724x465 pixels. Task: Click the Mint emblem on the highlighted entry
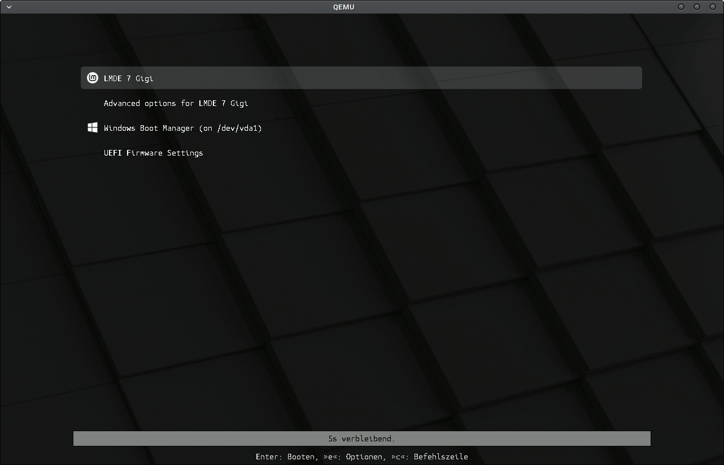pos(92,78)
